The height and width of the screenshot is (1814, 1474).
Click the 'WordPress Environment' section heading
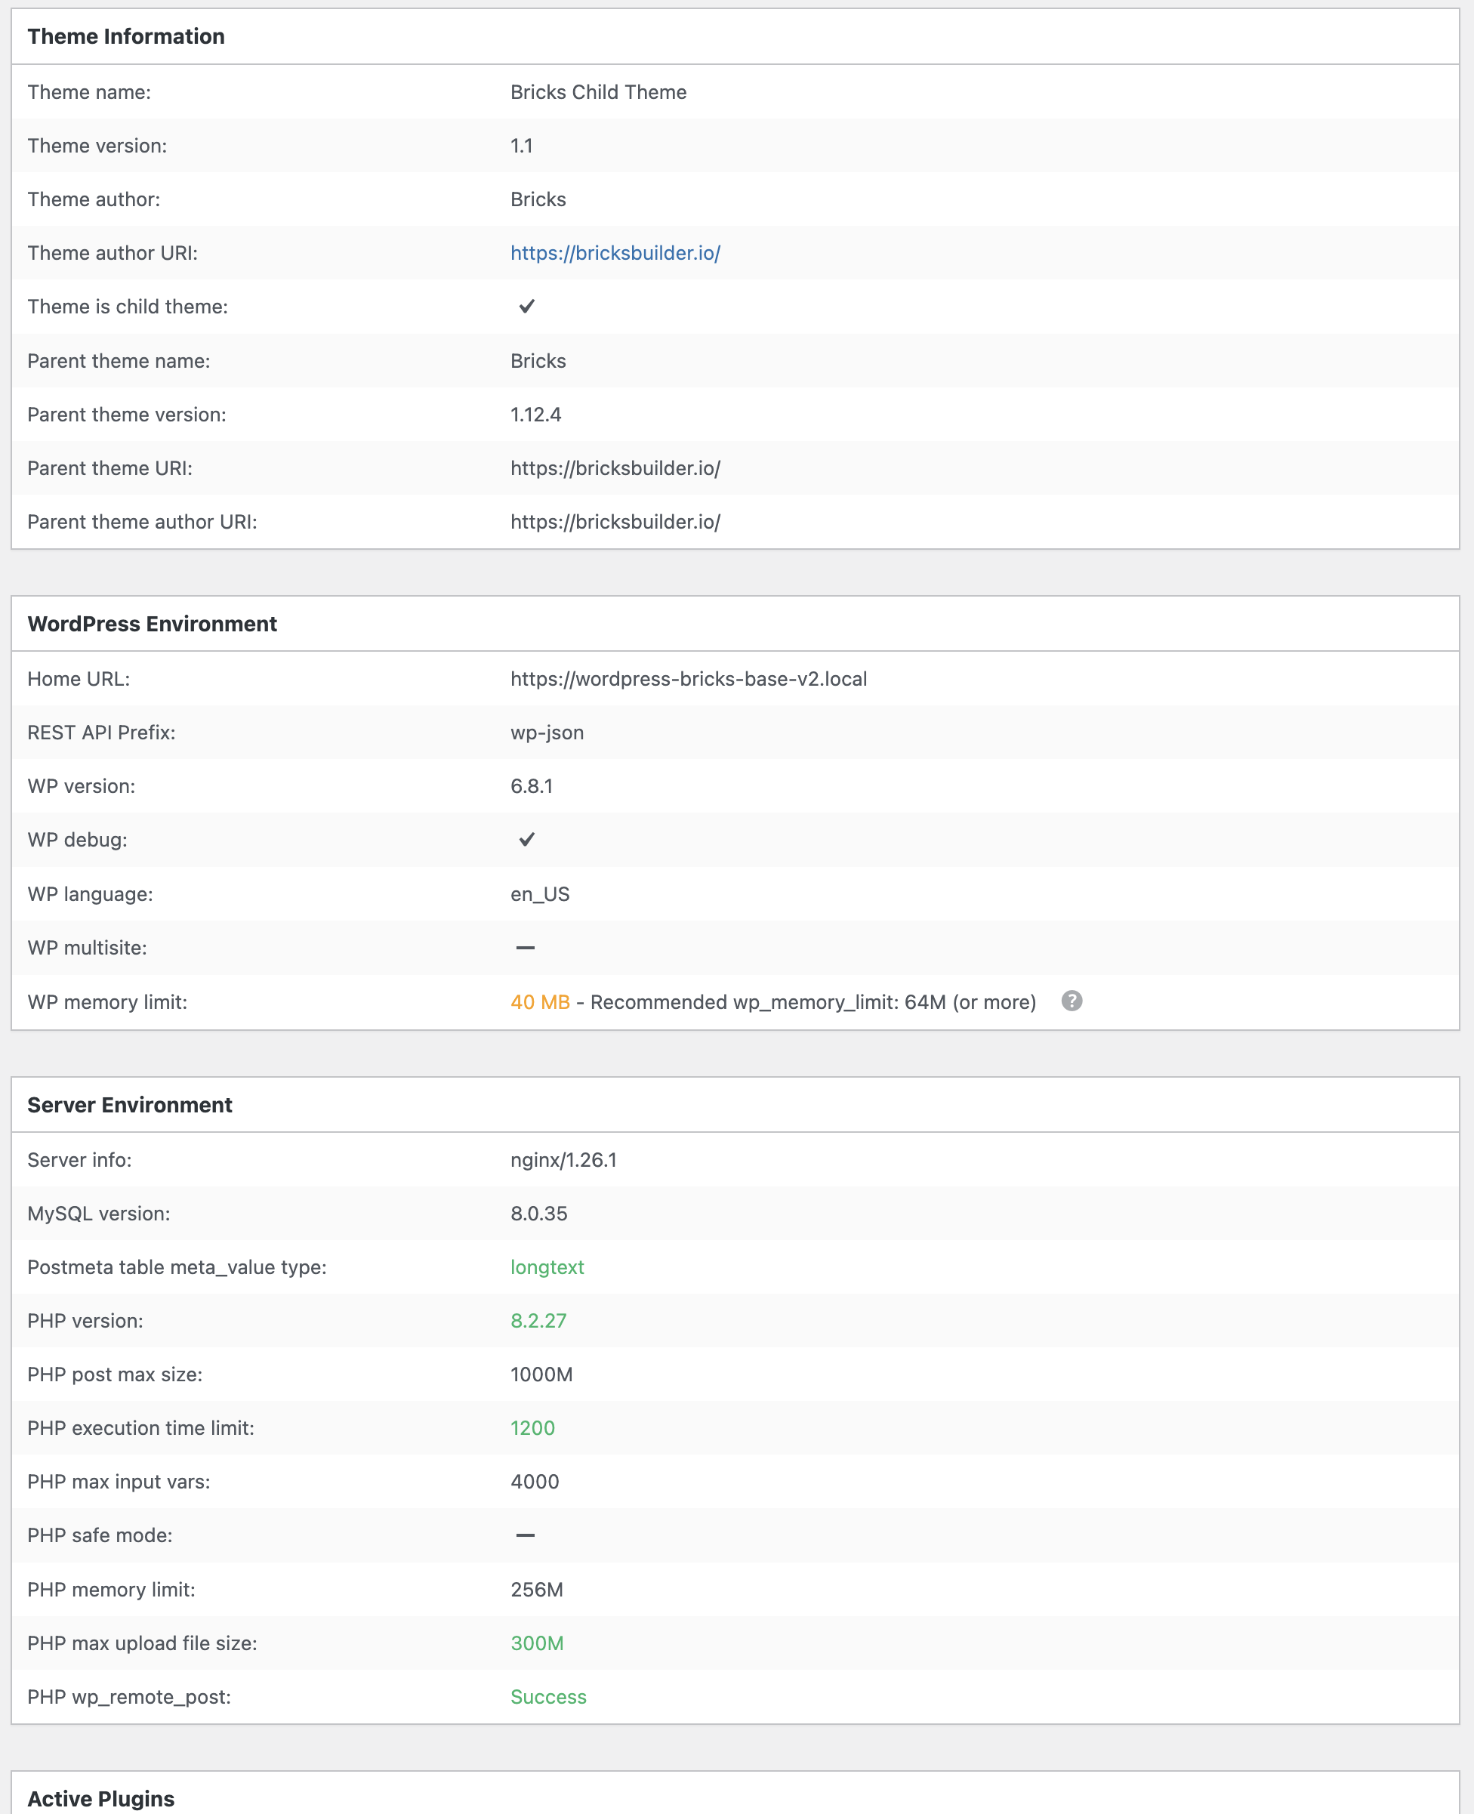tap(152, 625)
